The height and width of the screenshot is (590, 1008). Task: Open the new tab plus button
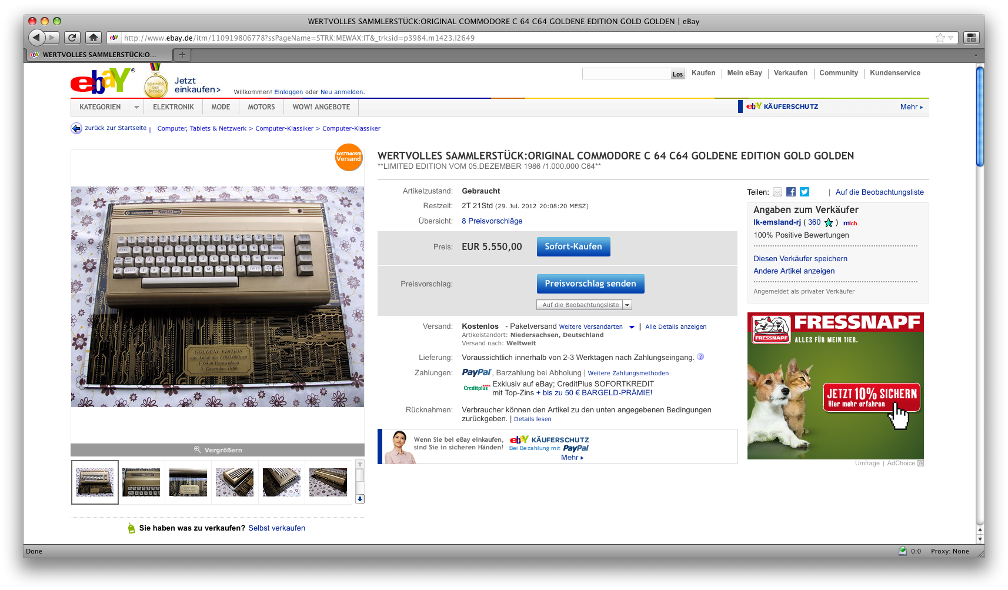click(x=182, y=55)
